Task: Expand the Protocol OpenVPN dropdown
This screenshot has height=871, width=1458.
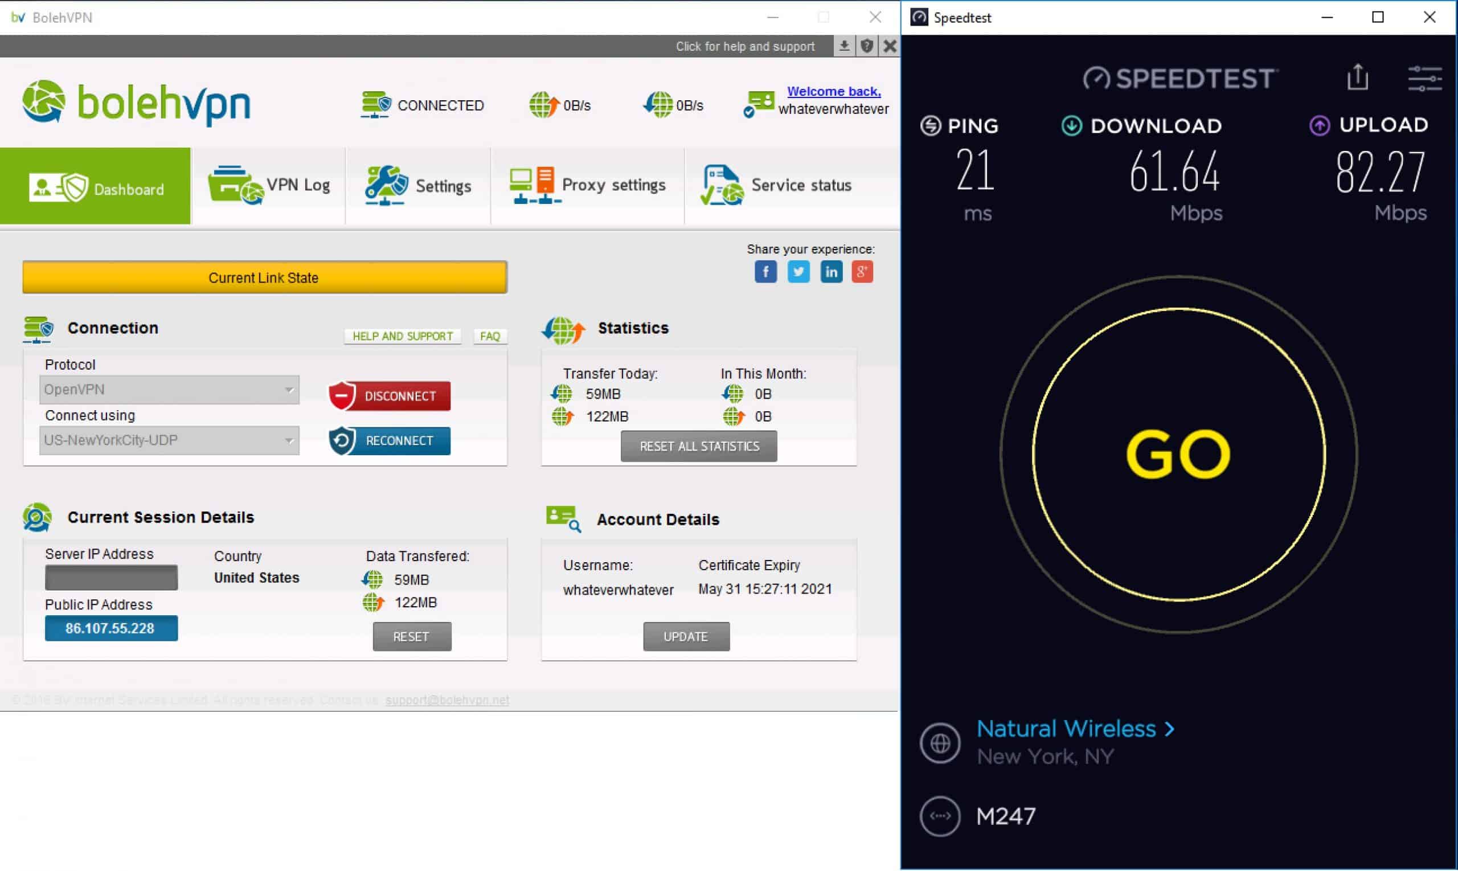Action: click(x=169, y=390)
